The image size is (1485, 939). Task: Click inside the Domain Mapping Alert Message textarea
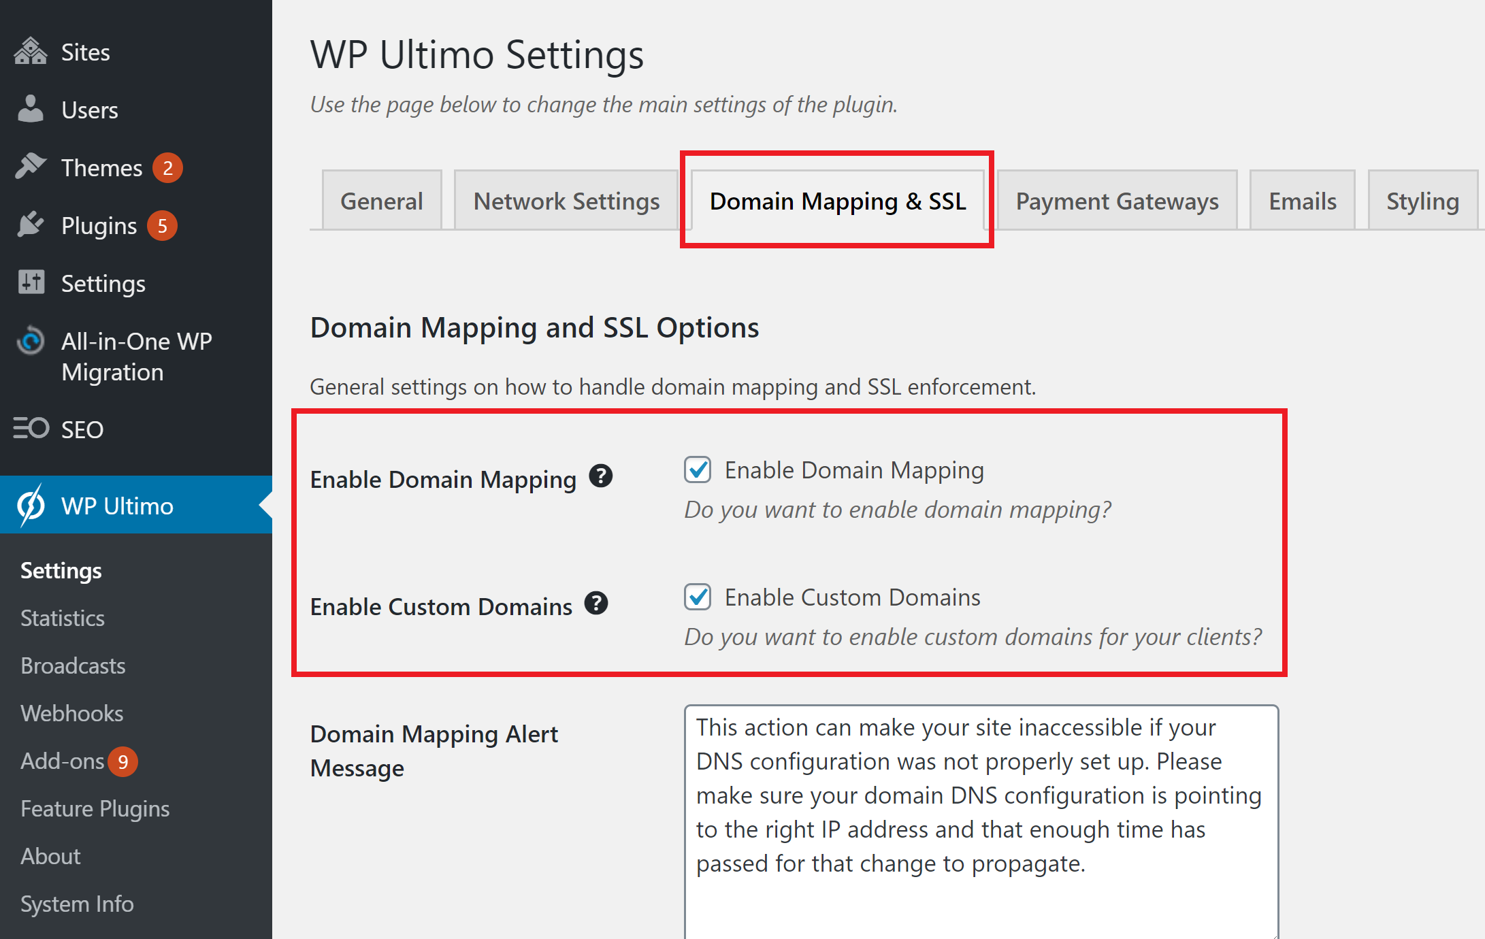[981, 822]
